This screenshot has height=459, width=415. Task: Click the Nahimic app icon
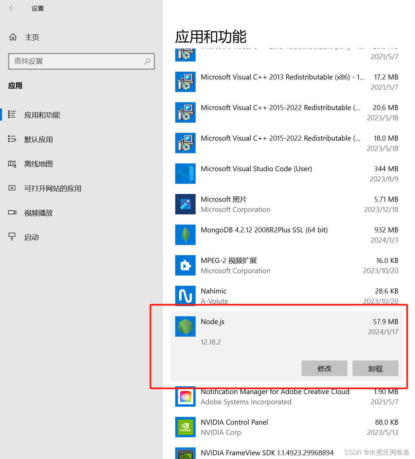click(x=185, y=296)
